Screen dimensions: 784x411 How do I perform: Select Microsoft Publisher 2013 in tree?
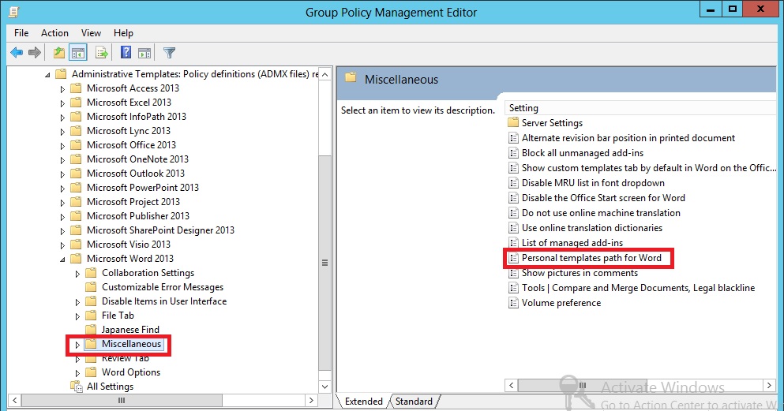(x=138, y=216)
